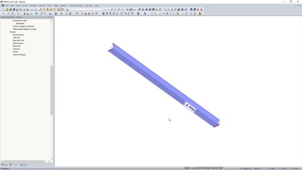This screenshot has width=302, height=170.
Task: Click the RFEM app icon in menu bar
Action: [x=3, y=6]
